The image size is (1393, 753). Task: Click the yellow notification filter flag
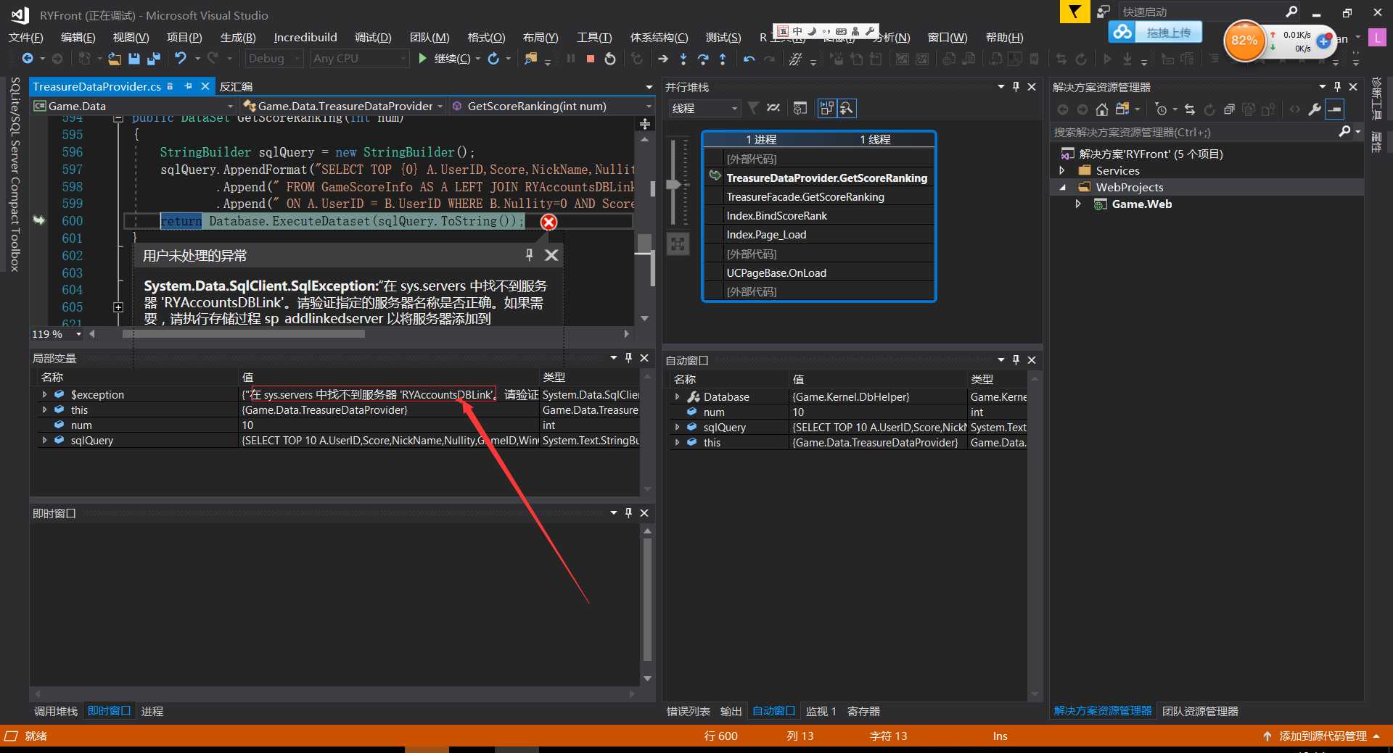click(1074, 12)
